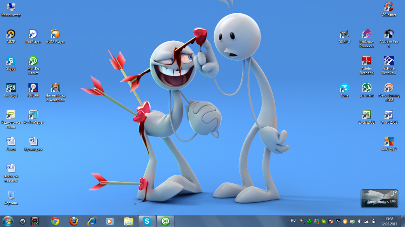Select the PotPlayer shortcut
This screenshot has height=227, width=405.
[x=33, y=36]
